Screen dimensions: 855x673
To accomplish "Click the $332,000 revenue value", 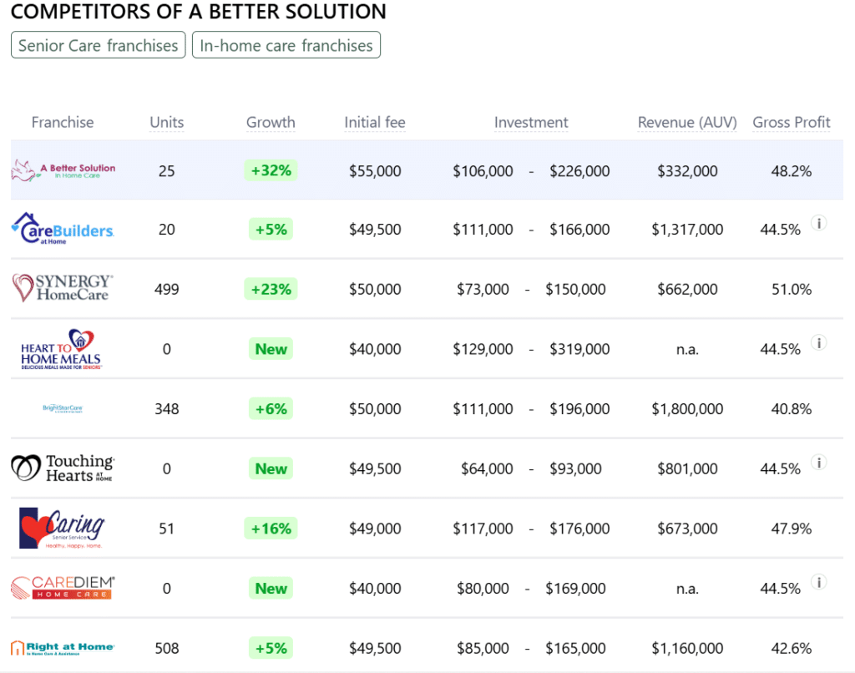I will pyautogui.click(x=688, y=171).
